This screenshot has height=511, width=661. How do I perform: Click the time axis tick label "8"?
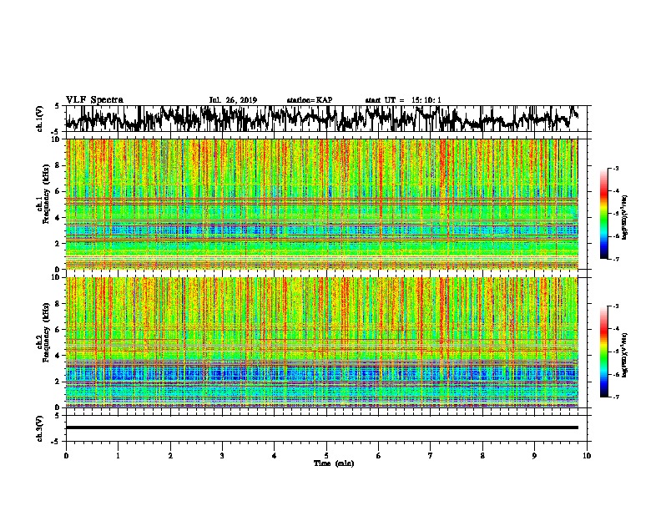pos(482,455)
